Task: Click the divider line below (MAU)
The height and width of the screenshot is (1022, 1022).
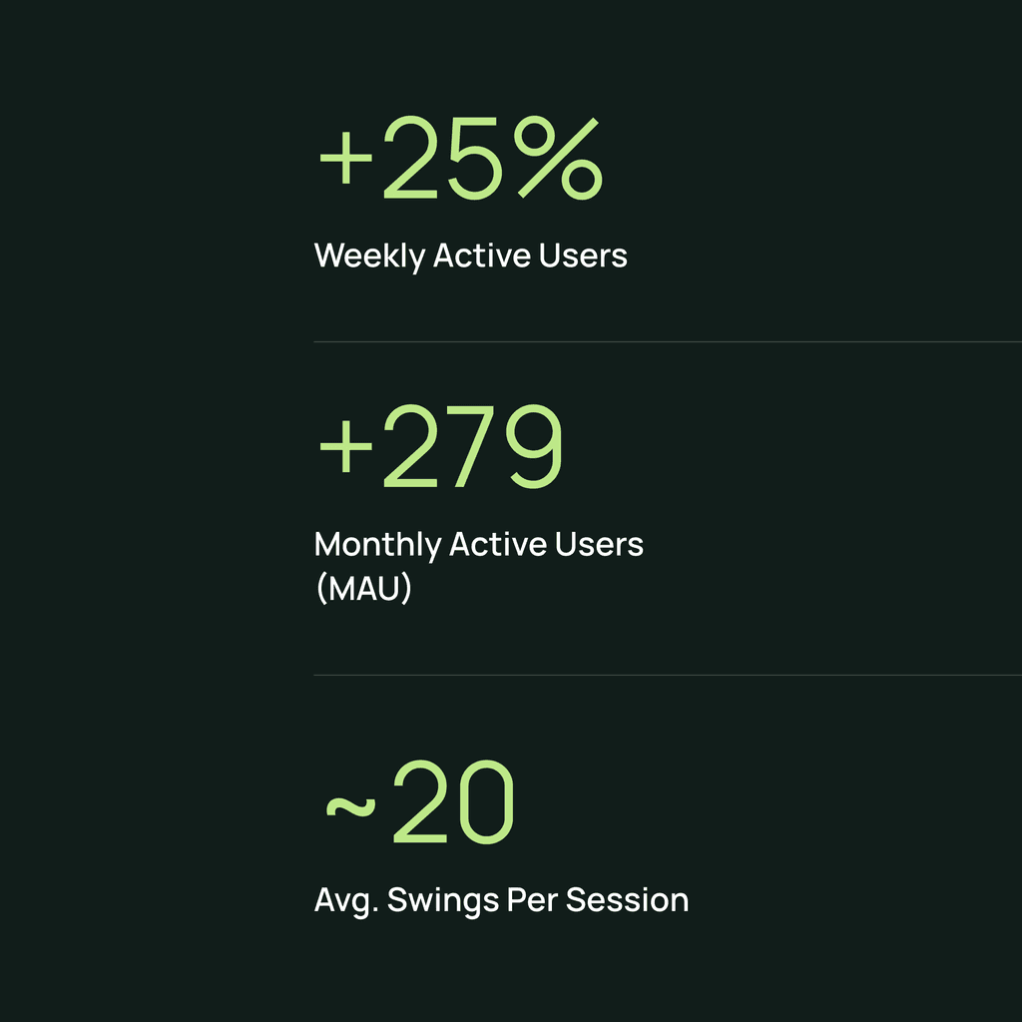Action: pos(668,676)
